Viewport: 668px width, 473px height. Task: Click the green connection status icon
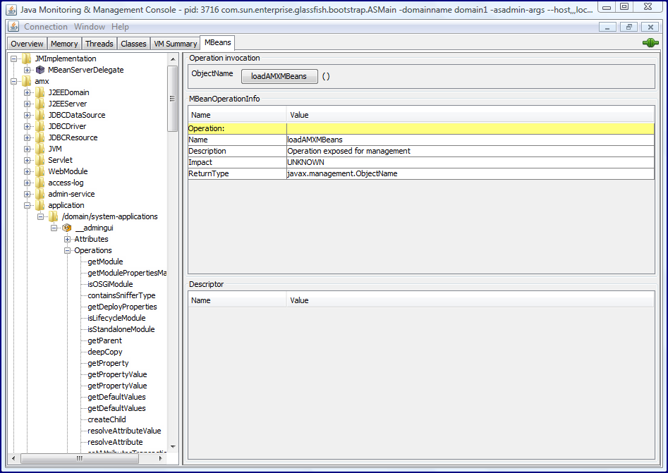[650, 42]
